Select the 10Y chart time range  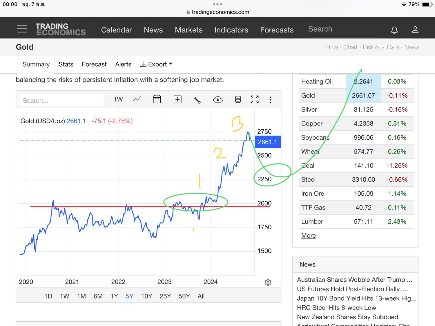click(146, 296)
